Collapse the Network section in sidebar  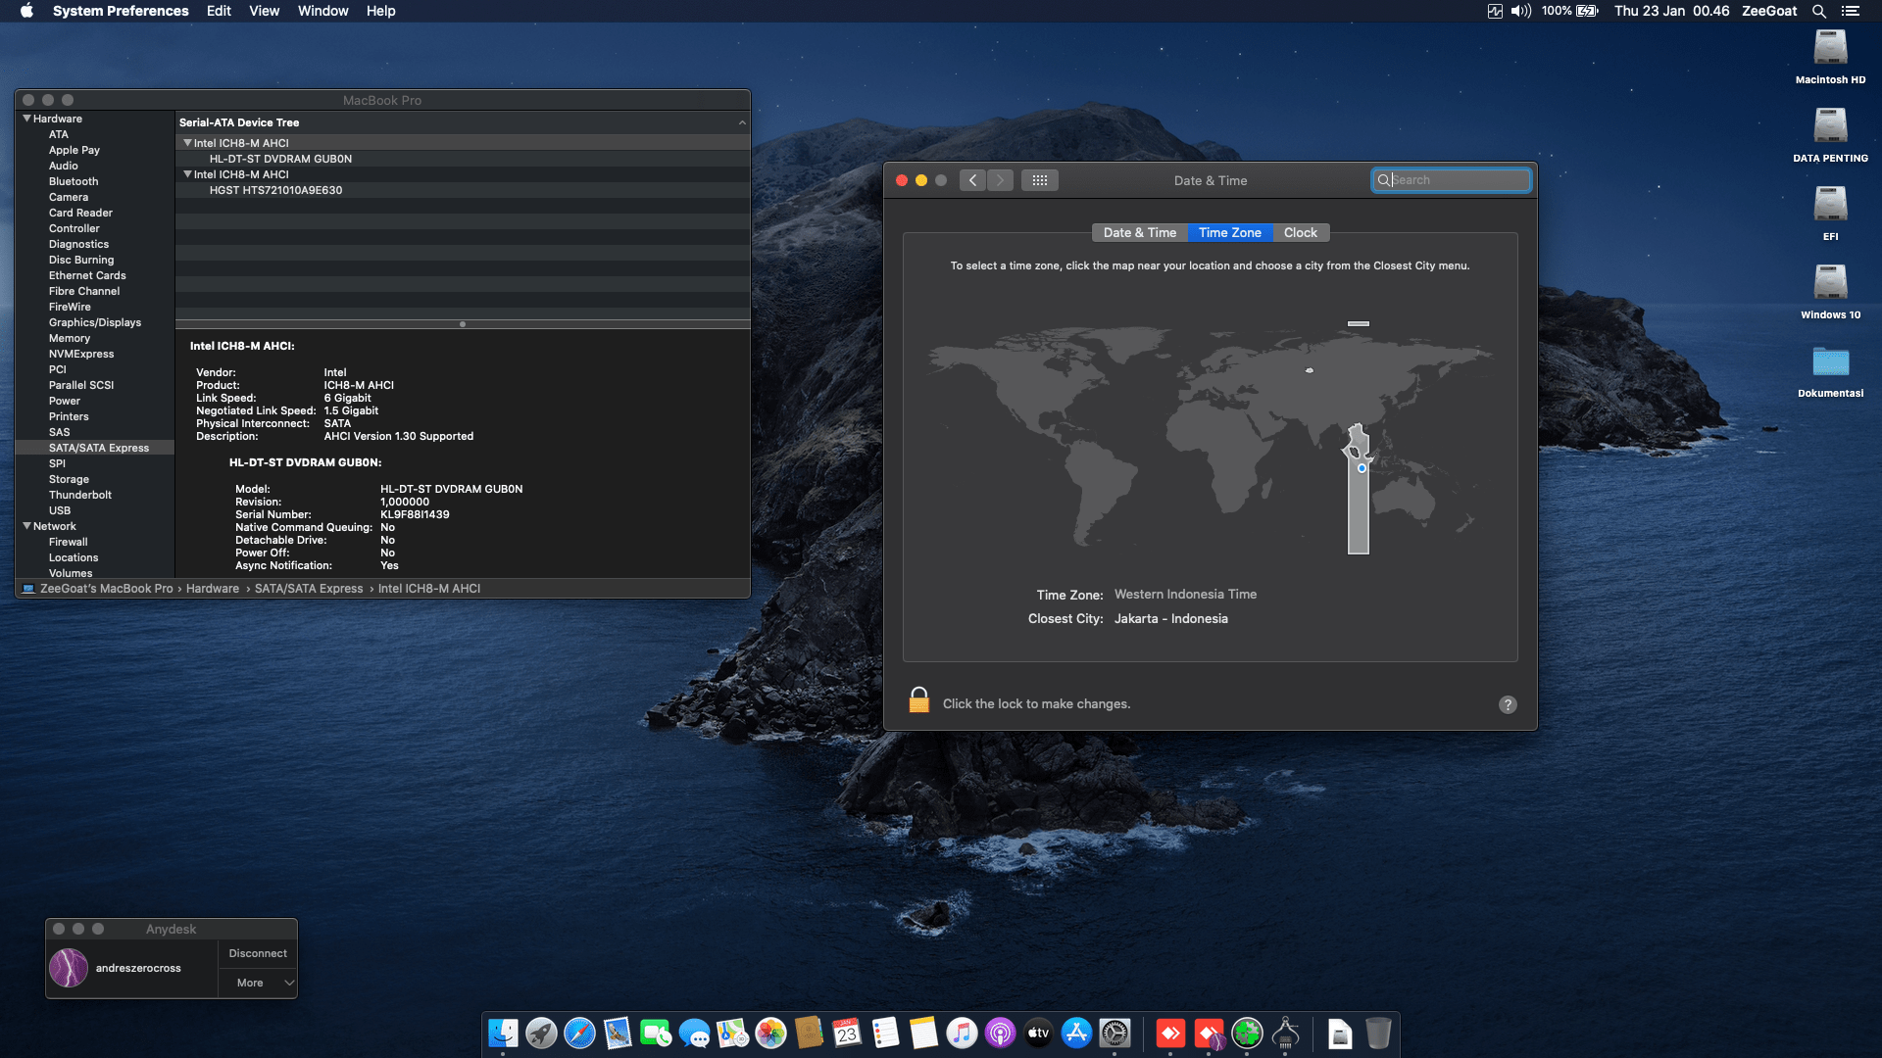(27, 526)
